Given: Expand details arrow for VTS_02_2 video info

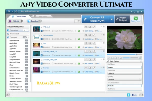Looking at the screenshot, I should click(75, 31).
